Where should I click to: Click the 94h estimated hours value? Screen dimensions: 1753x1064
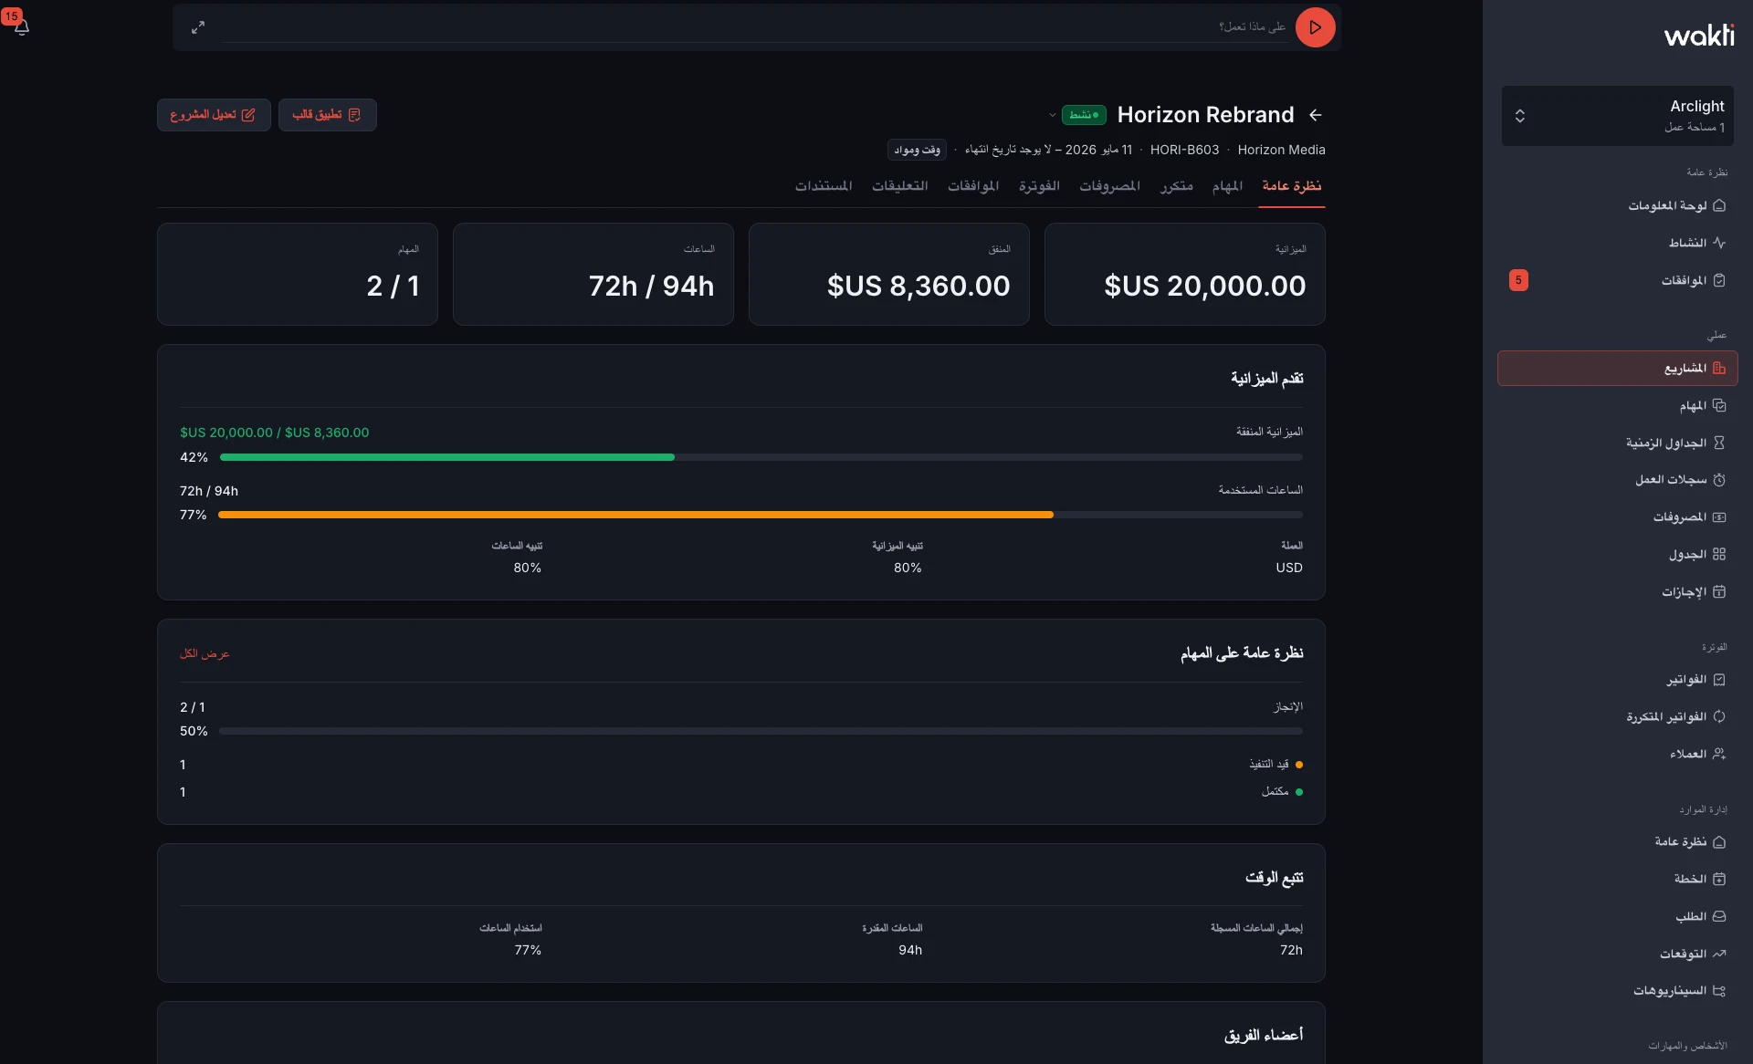[909, 950]
